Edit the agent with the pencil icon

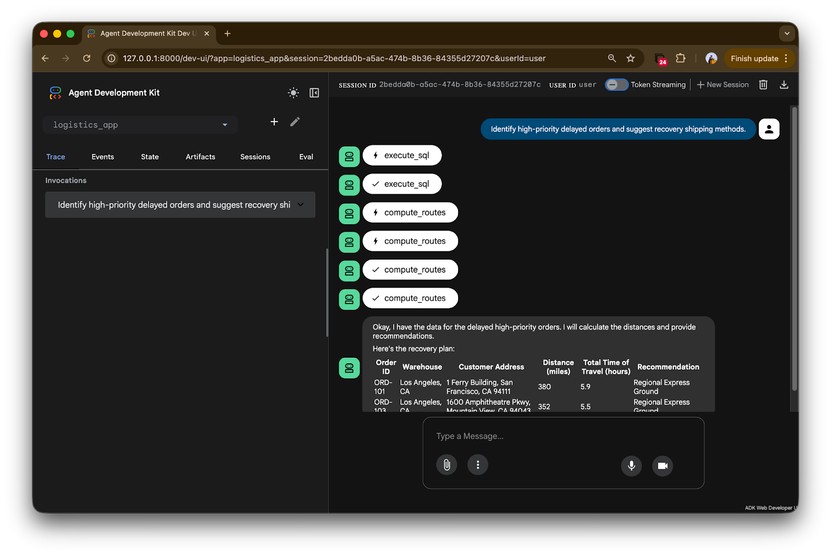pyautogui.click(x=294, y=121)
